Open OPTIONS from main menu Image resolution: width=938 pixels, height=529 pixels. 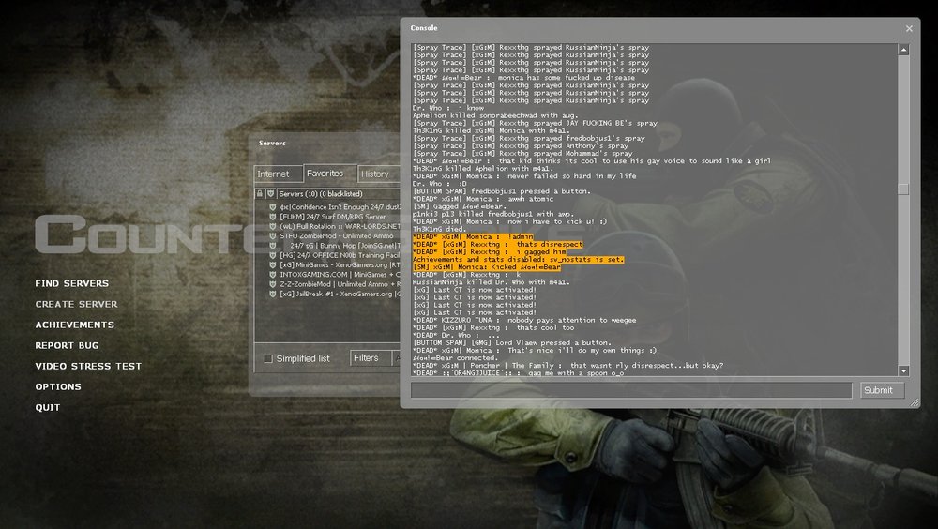click(58, 386)
